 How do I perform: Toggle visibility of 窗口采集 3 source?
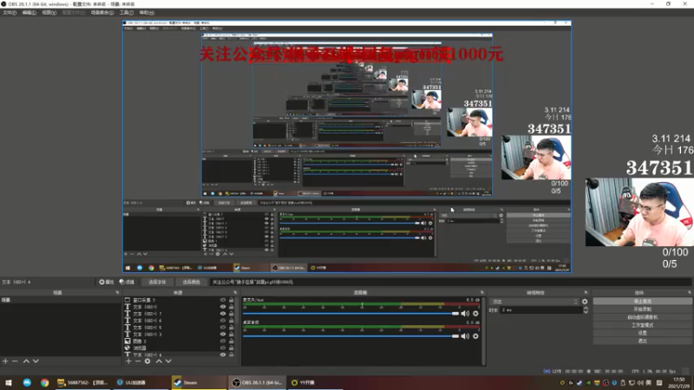[223, 300]
